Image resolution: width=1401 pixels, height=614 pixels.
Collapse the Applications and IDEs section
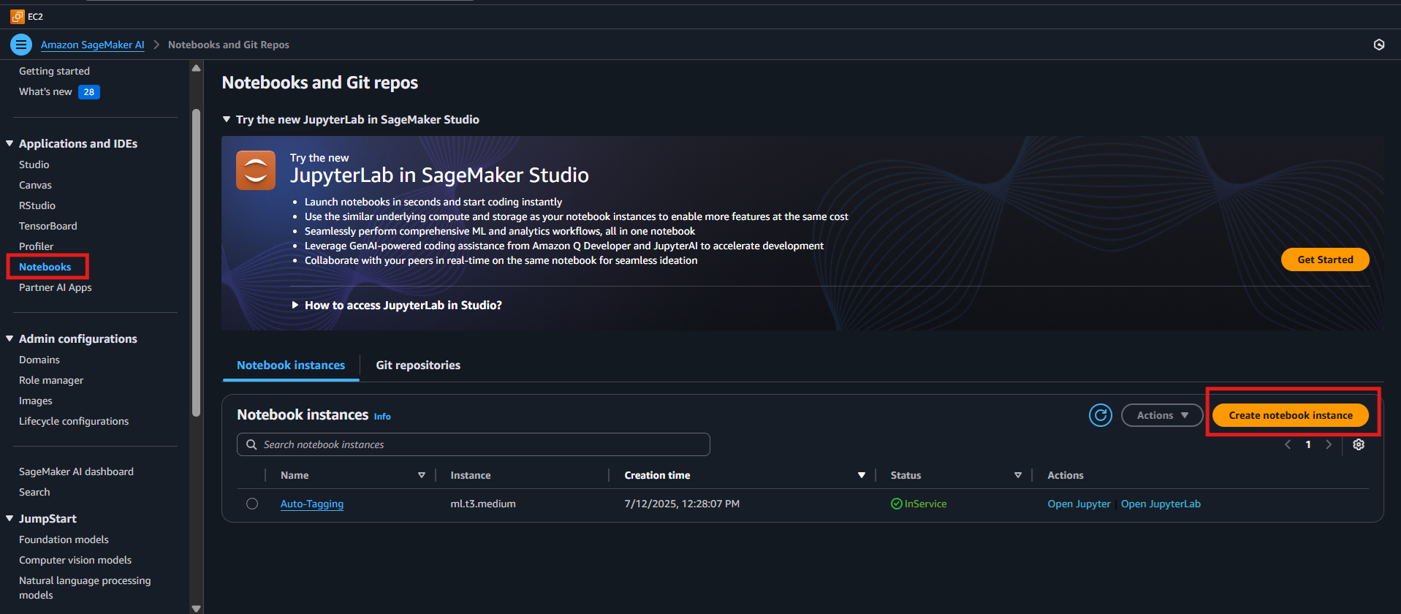click(x=10, y=143)
